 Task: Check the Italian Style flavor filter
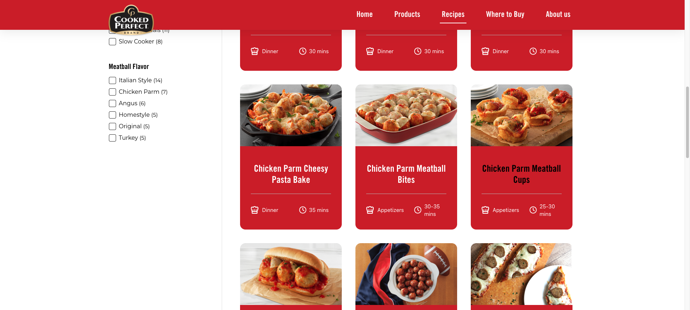112,80
